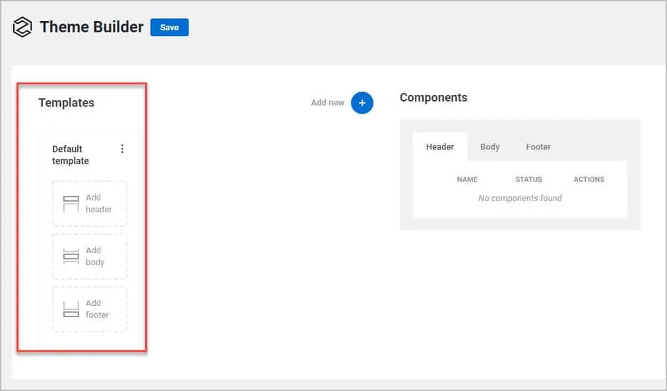Click the blue plus icon next to Add new
667x391 pixels.
coord(362,103)
